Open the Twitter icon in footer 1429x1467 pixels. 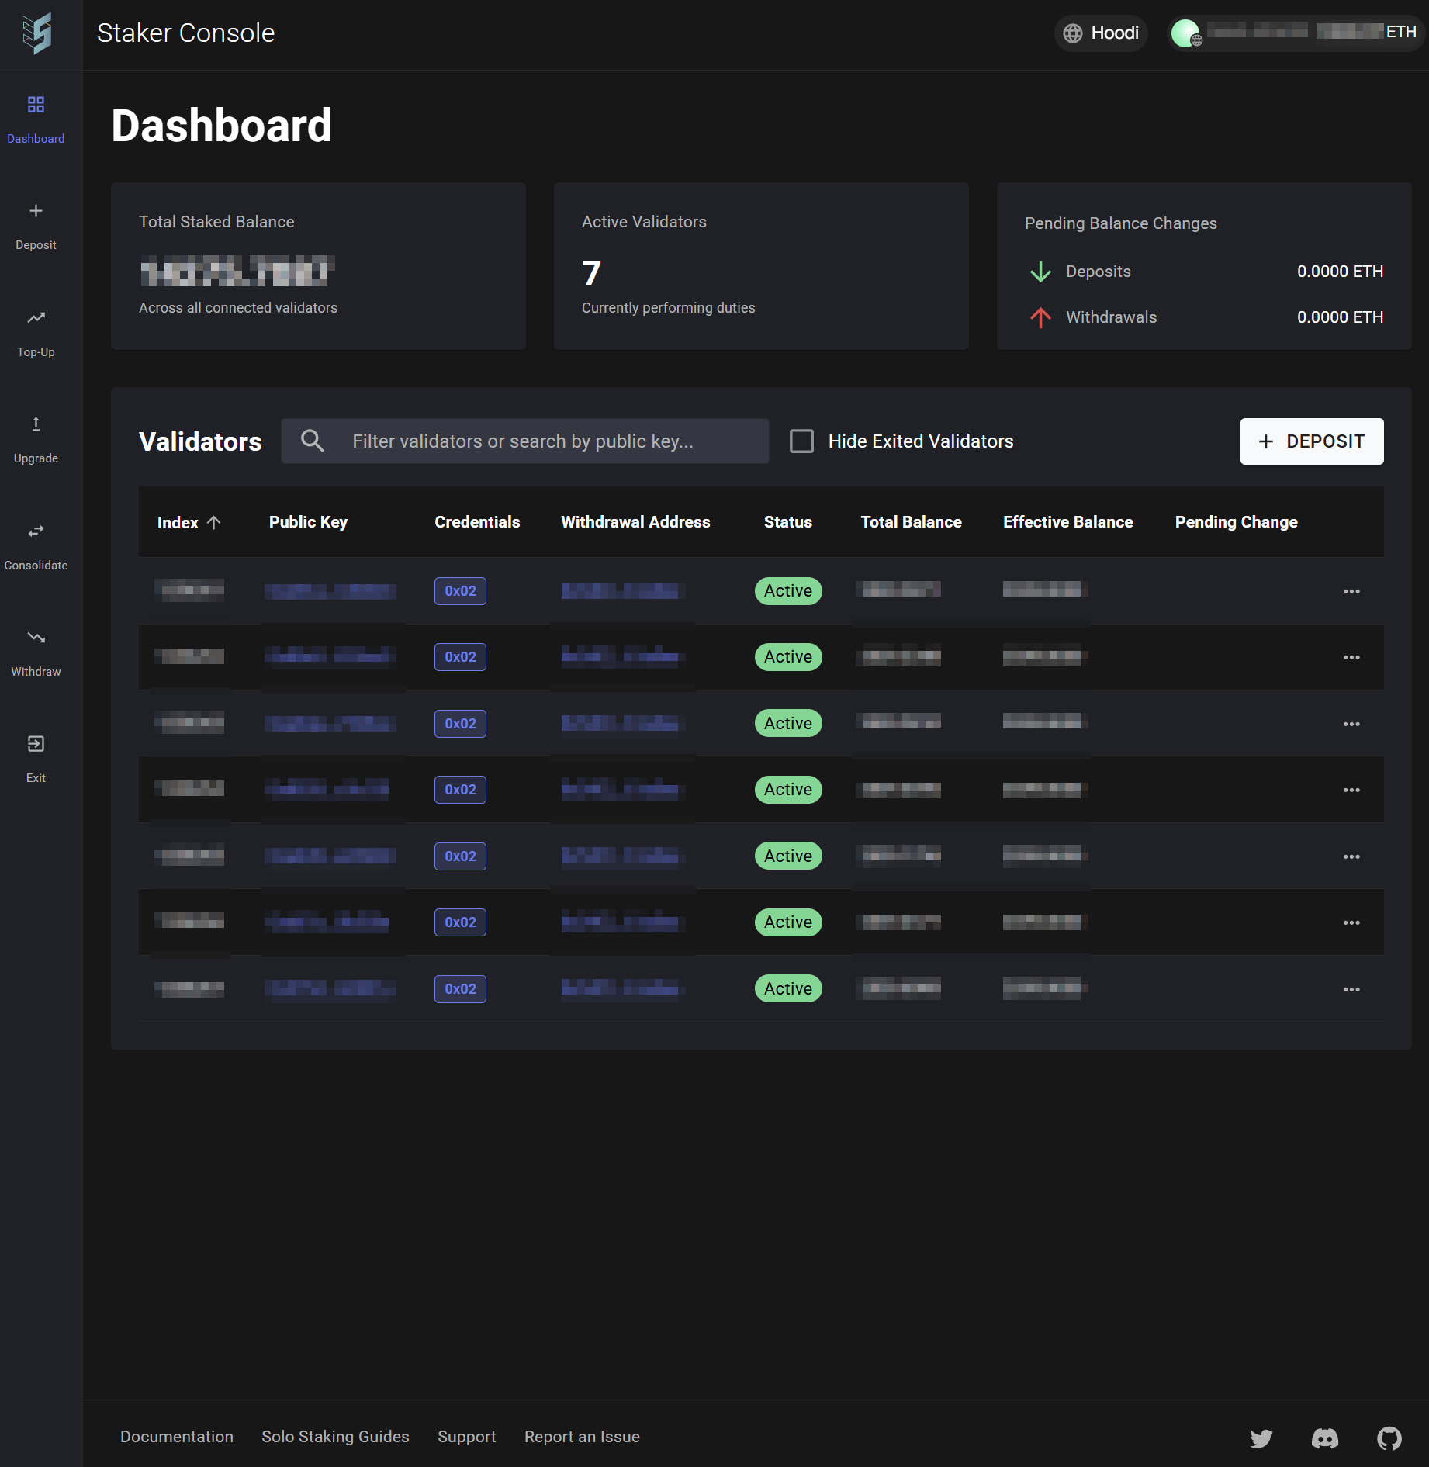coord(1261,1438)
